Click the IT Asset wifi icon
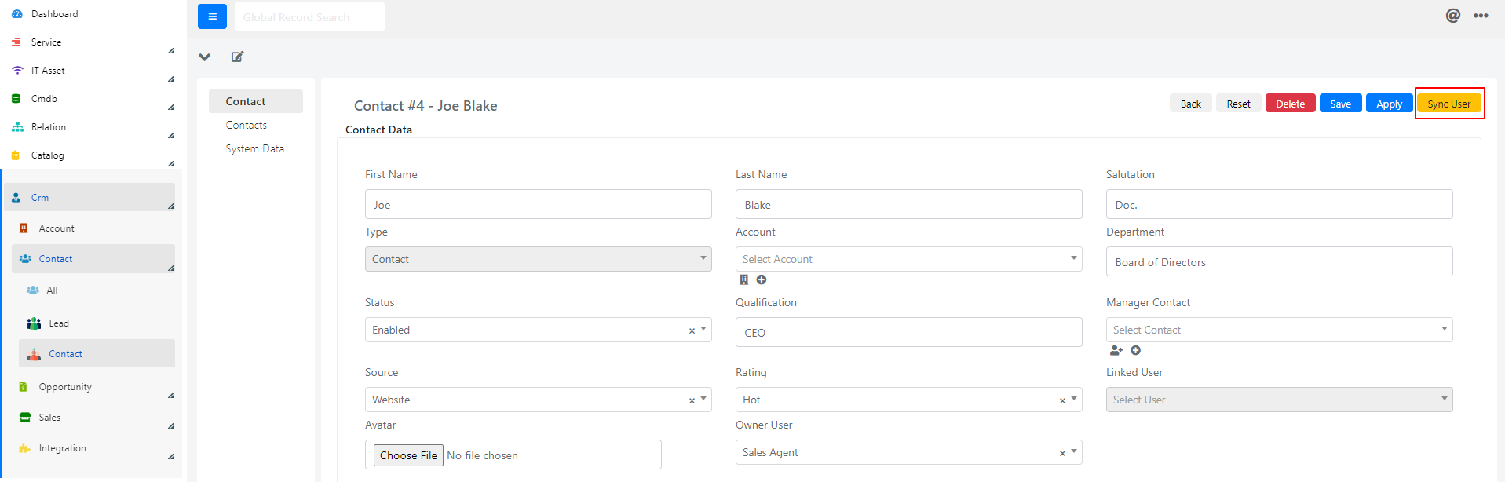1505x482 pixels. click(17, 71)
